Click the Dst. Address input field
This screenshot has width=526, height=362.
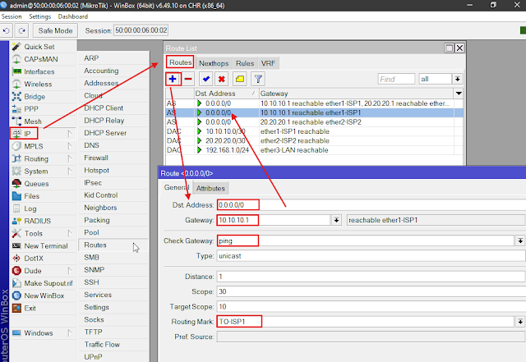click(371, 204)
